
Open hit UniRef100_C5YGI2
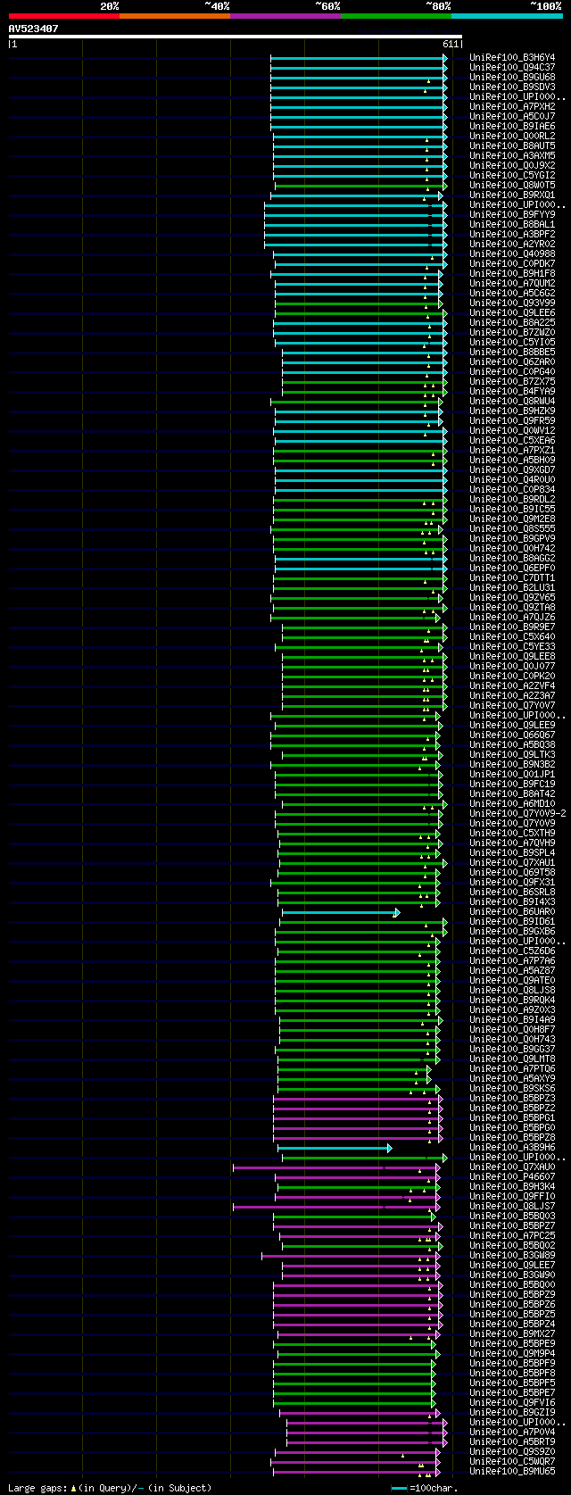click(512, 176)
